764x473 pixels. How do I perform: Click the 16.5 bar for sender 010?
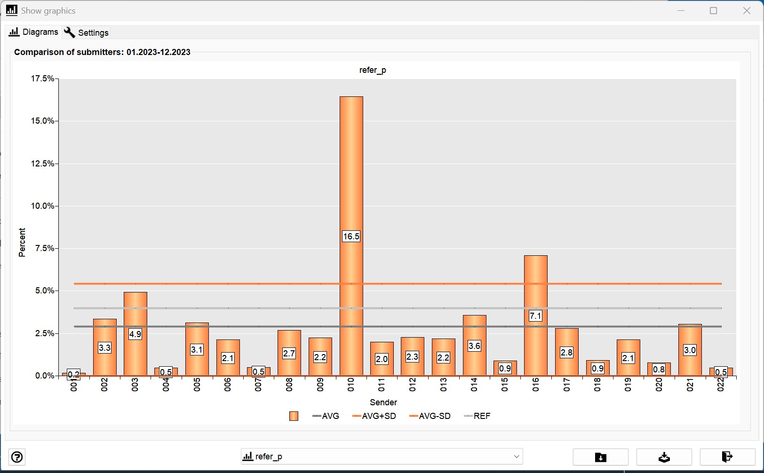pyautogui.click(x=351, y=236)
